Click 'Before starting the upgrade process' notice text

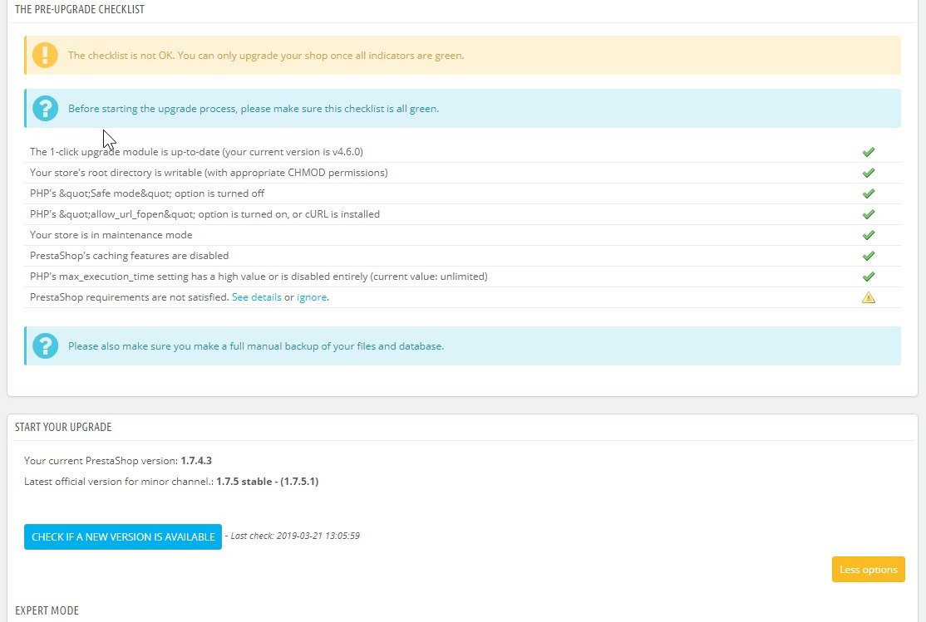254,109
